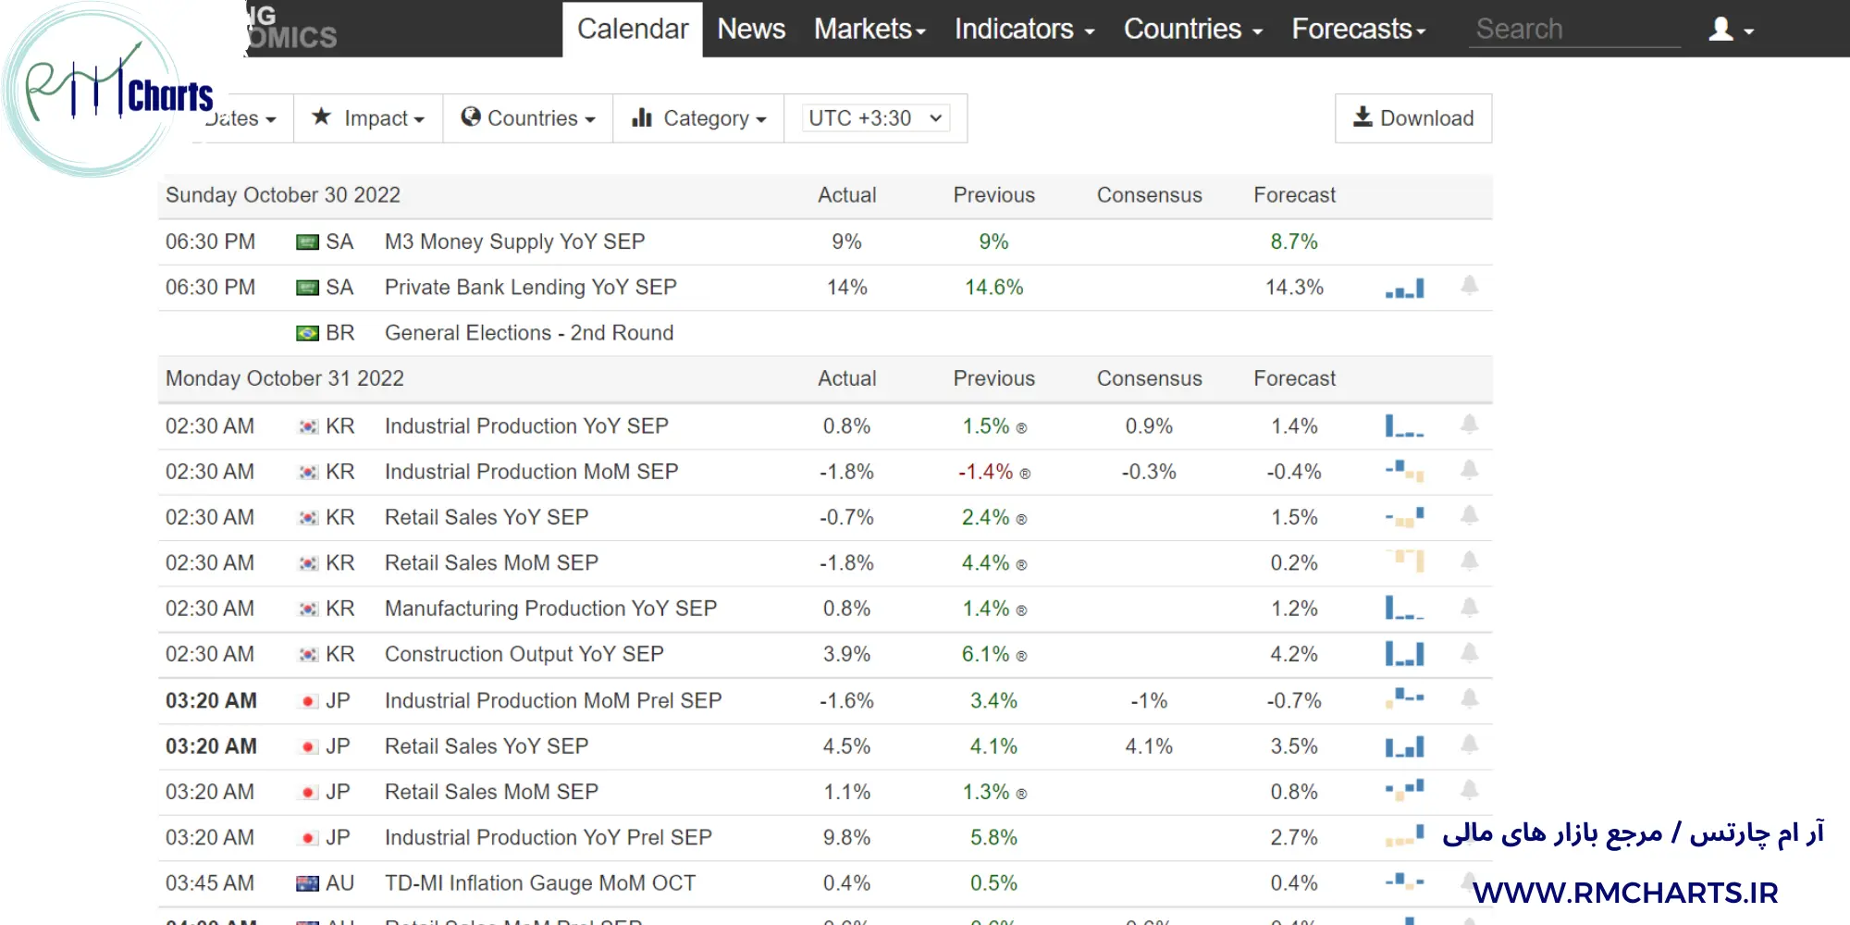This screenshot has height=925, width=1850.
Task: Open mini chart for Private Bank Lending
Action: 1404,289
